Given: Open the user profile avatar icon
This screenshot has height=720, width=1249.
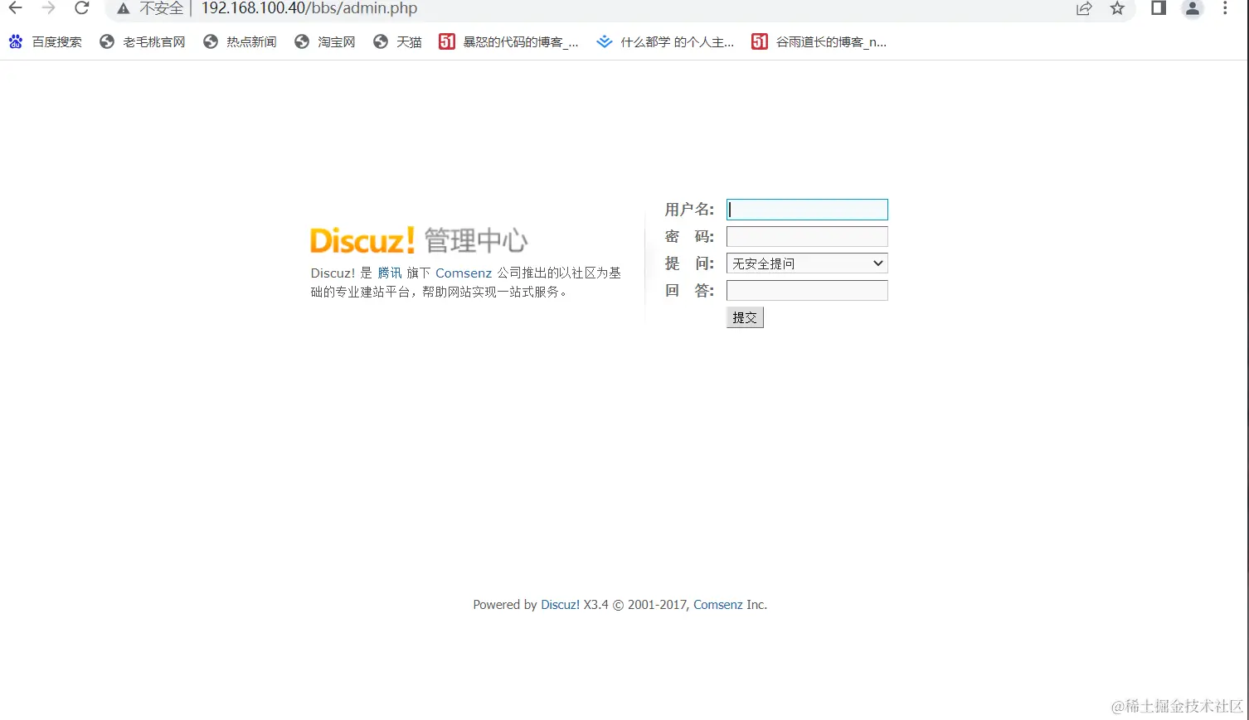Looking at the screenshot, I should pyautogui.click(x=1193, y=8).
